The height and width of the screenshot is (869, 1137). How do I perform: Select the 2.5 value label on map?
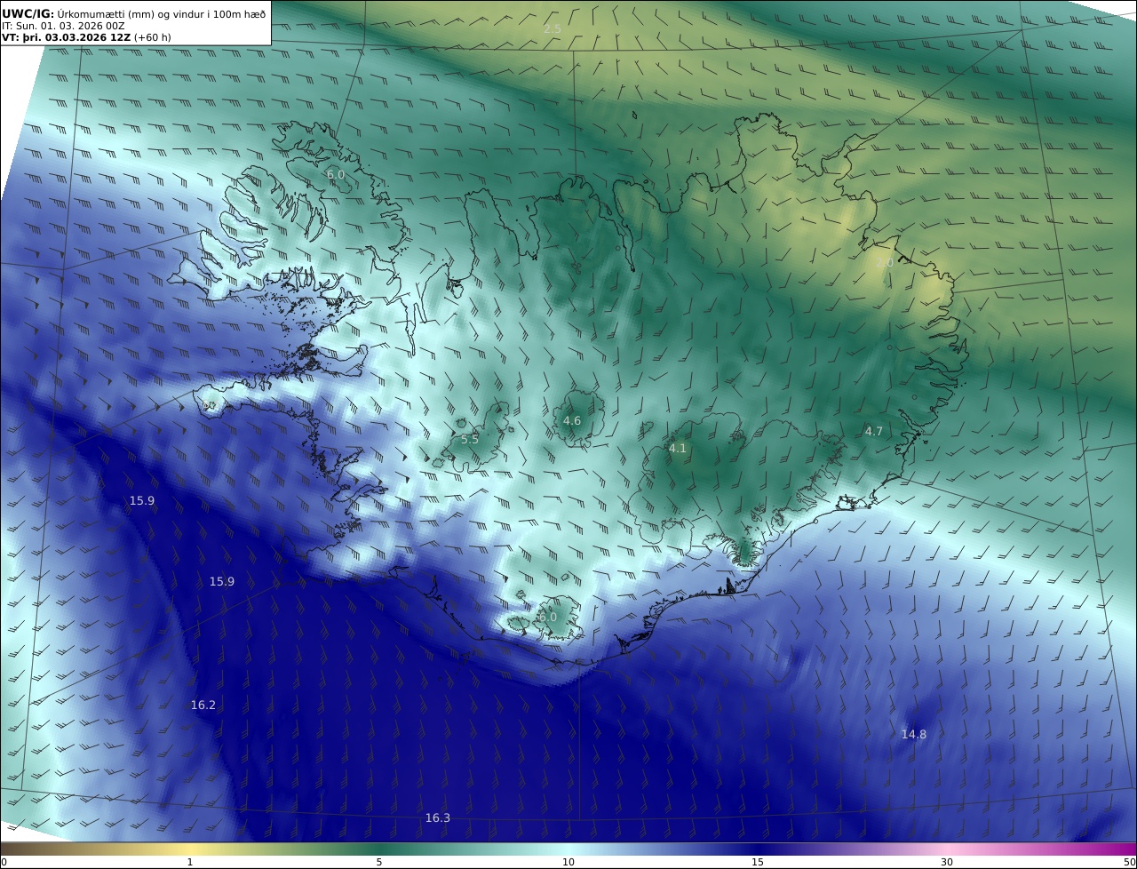[553, 29]
